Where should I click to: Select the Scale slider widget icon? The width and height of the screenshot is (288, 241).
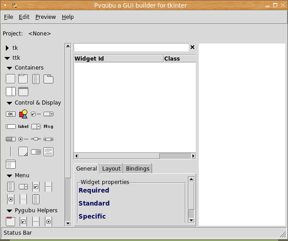pyautogui.click(x=36, y=139)
